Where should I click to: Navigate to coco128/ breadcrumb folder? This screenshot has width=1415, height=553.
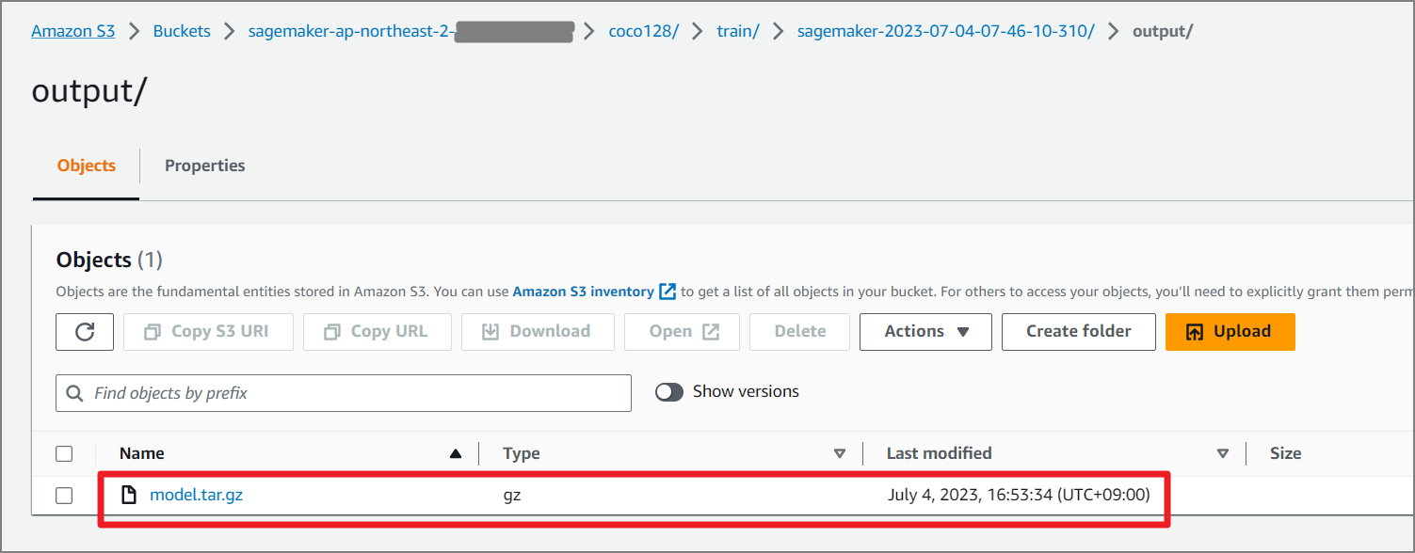(644, 31)
